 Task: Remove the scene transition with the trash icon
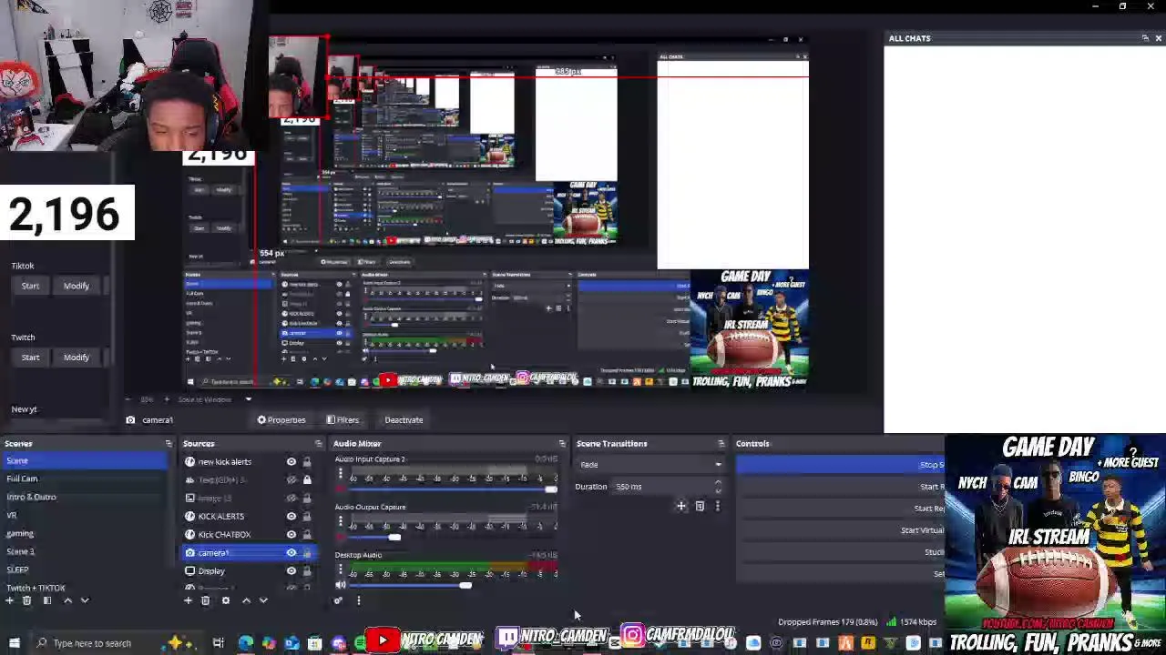pyautogui.click(x=700, y=506)
